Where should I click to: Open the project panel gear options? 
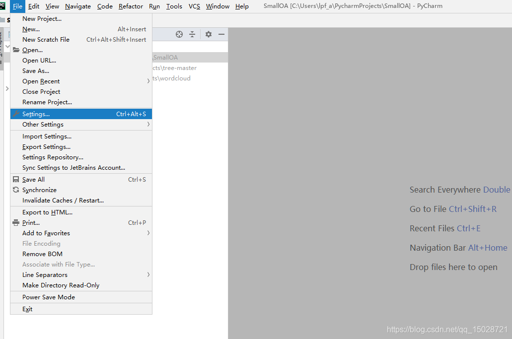(209, 34)
